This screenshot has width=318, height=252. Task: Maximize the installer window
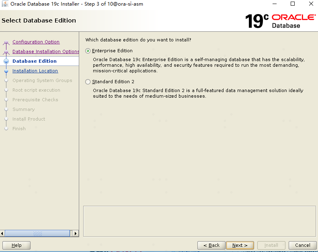293,4
